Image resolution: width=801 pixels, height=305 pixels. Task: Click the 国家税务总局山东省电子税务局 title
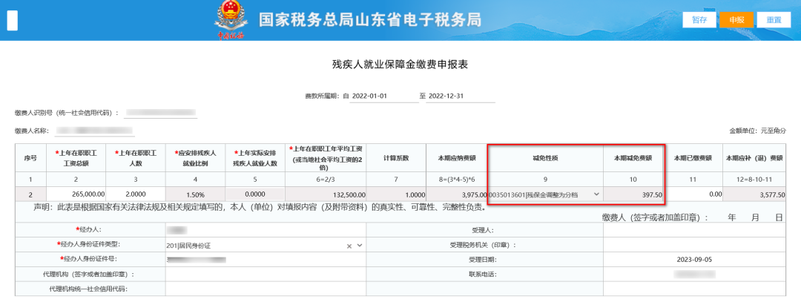click(x=370, y=20)
